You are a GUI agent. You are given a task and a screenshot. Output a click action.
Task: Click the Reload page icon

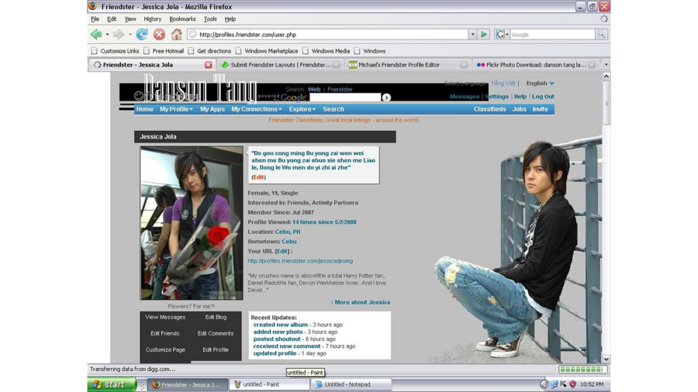(142, 34)
